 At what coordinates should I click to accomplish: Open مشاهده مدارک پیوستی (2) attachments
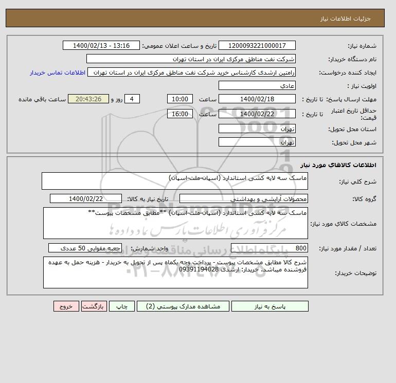click(x=183, y=306)
